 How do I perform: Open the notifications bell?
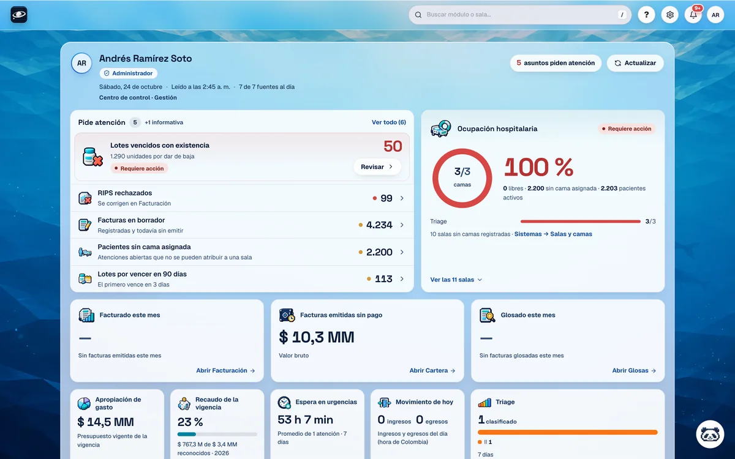pyautogui.click(x=693, y=15)
